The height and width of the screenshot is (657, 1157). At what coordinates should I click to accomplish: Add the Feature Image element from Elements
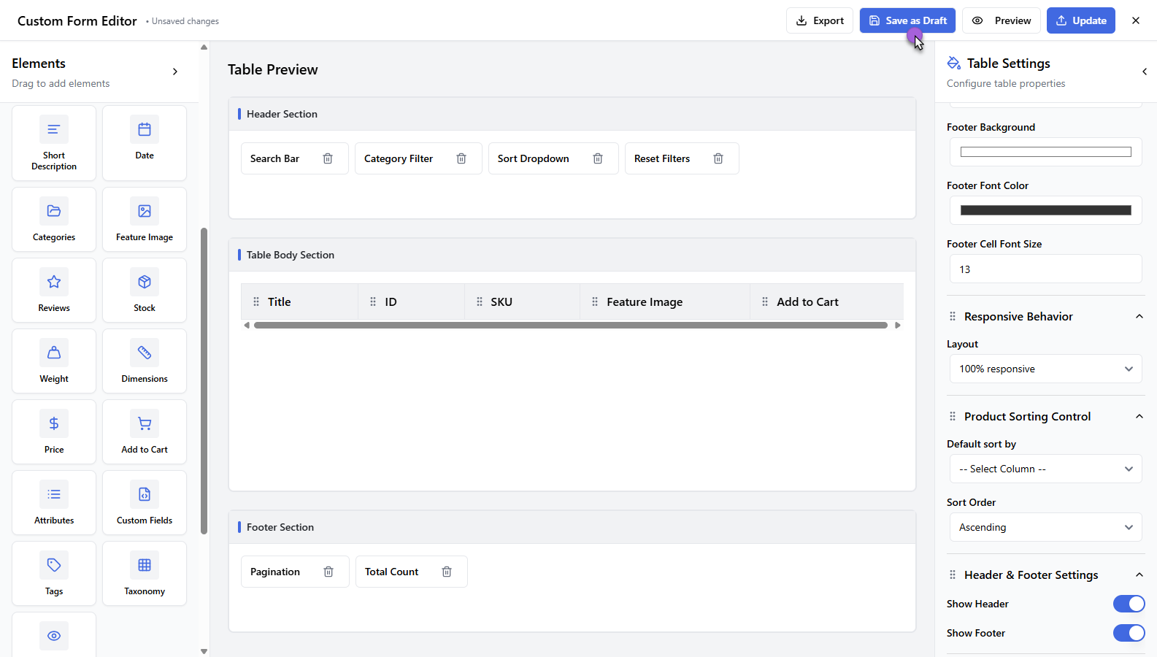(145, 219)
